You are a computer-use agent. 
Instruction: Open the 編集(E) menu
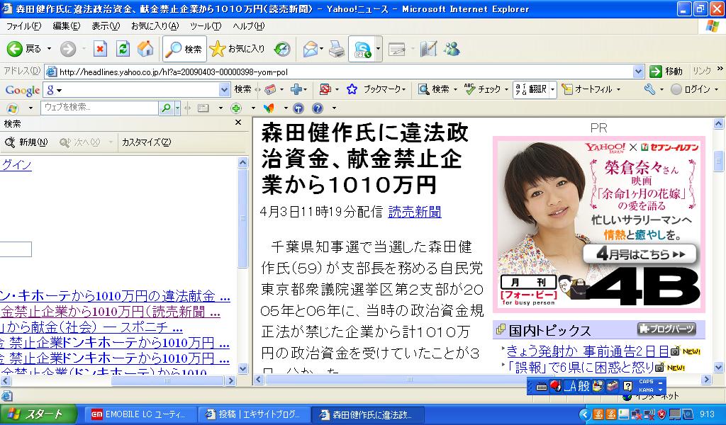click(66, 26)
